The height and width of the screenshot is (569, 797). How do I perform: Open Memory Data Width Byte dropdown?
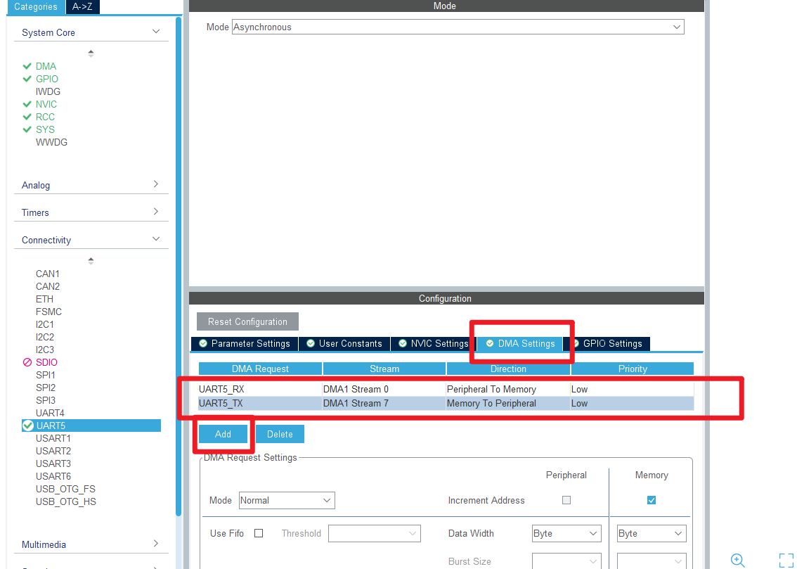652,533
